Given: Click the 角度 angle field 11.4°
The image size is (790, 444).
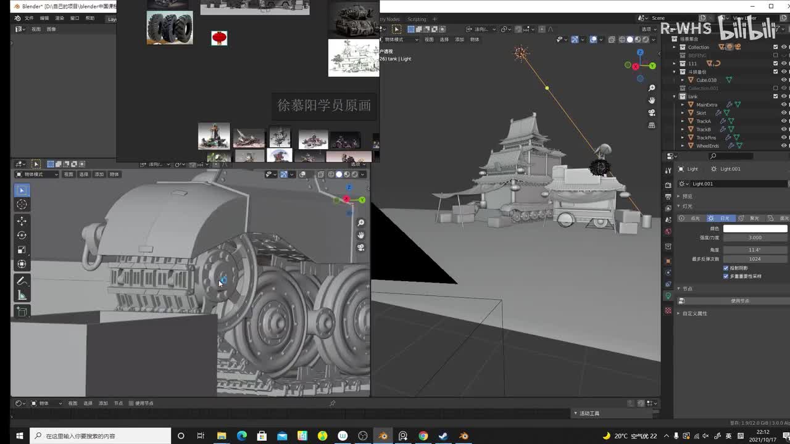Looking at the screenshot, I should (x=755, y=250).
